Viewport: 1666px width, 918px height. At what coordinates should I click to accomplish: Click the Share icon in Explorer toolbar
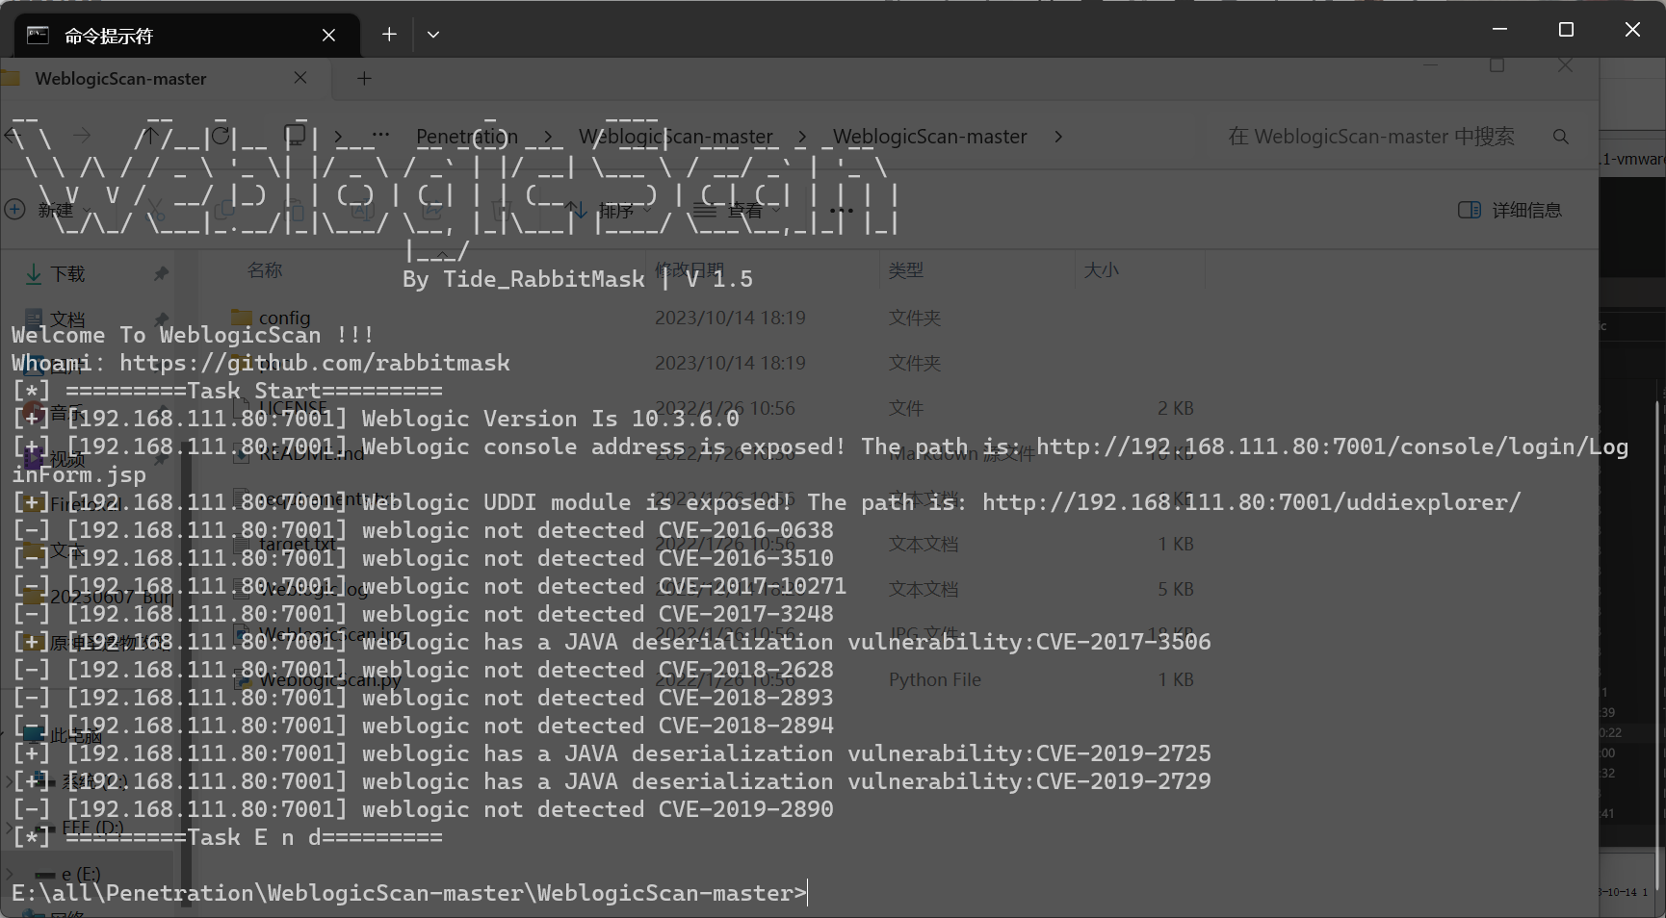[x=432, y=210]
